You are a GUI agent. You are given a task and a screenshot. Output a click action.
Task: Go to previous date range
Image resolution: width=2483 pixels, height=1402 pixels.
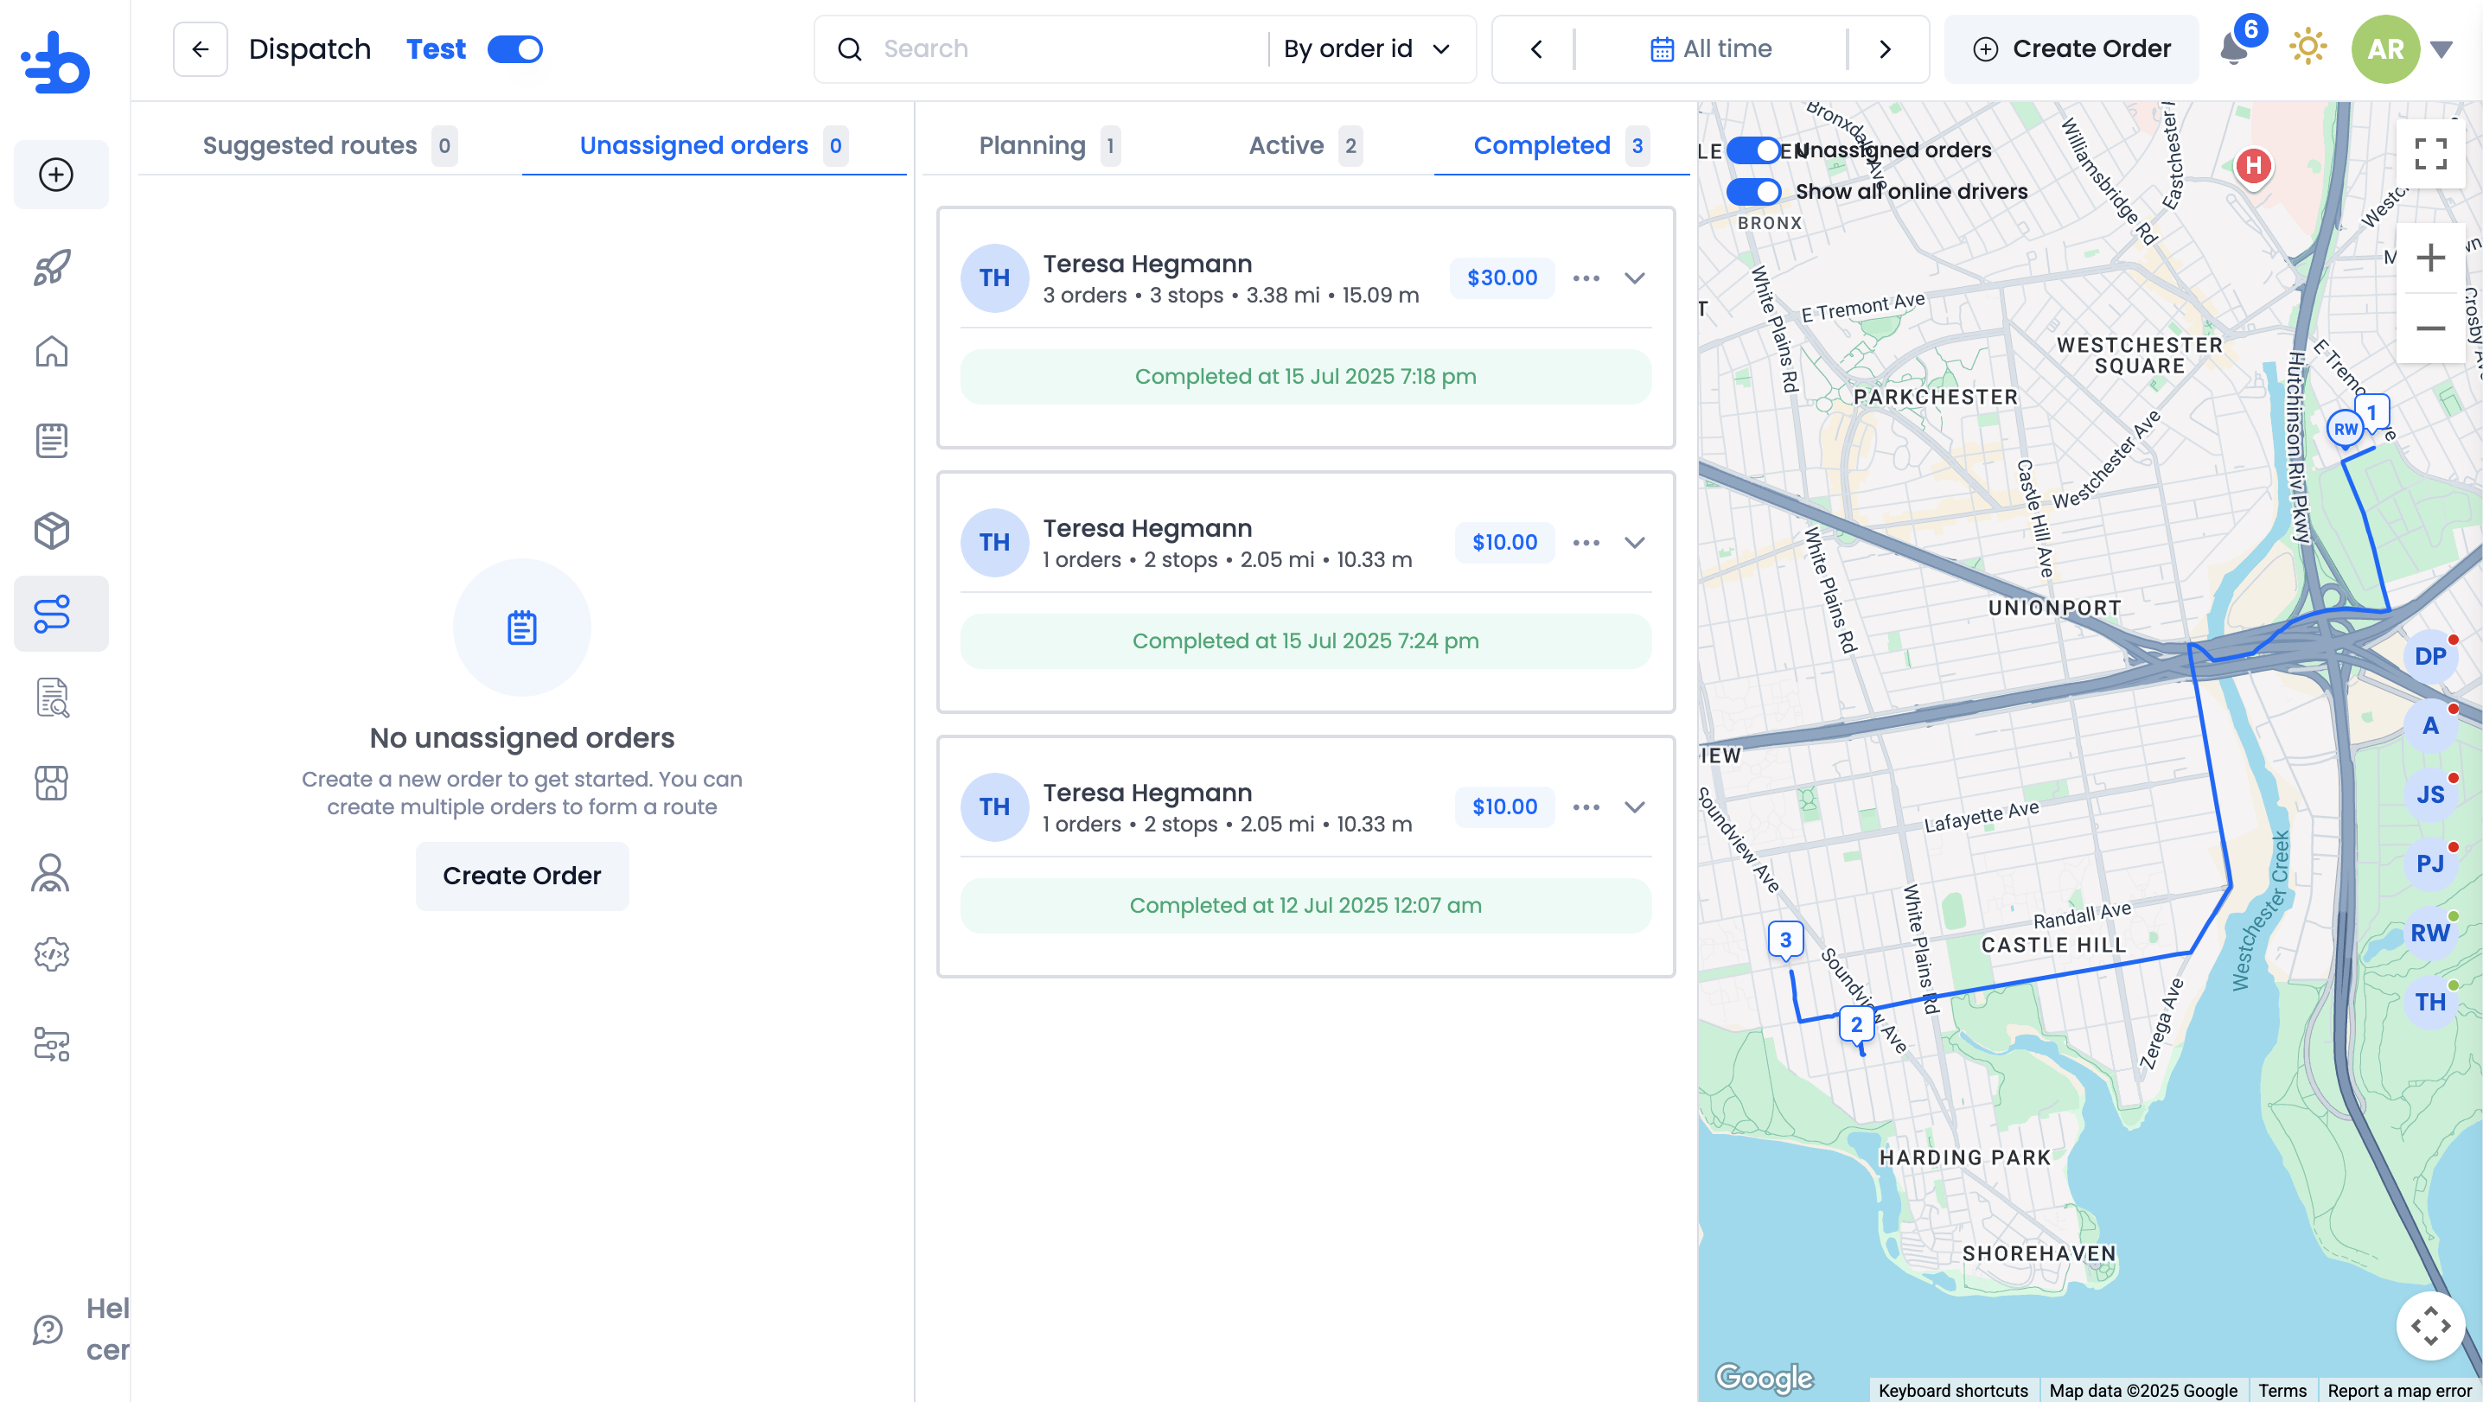[x=1535, y=49]
